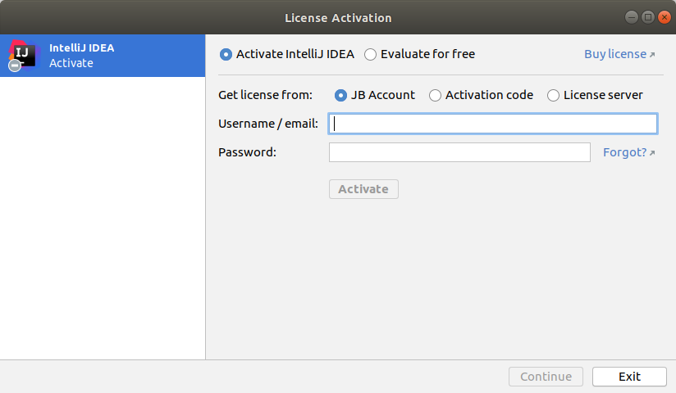This screenshot has height=393, width=676.
Task: Click the Exit button
Action: point(629,377)
